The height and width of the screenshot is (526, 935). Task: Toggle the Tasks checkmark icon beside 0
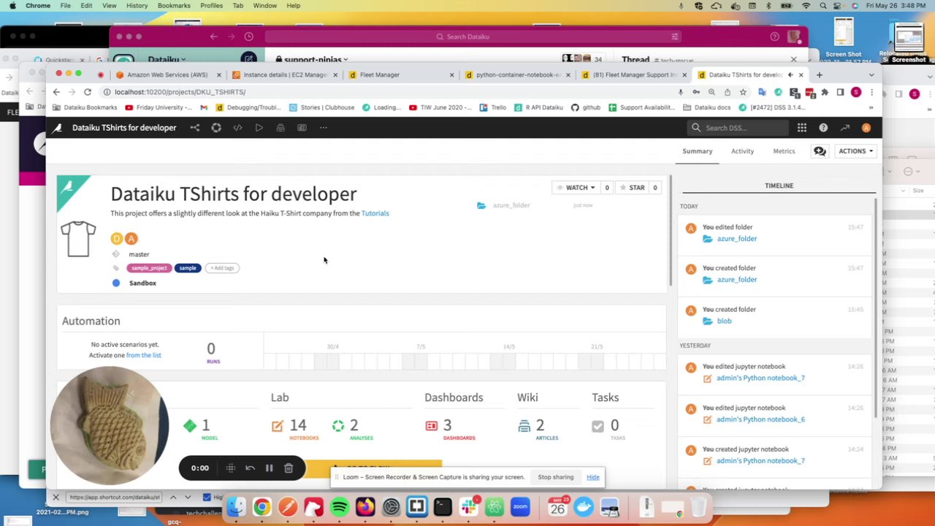click(x=598, y=426)
